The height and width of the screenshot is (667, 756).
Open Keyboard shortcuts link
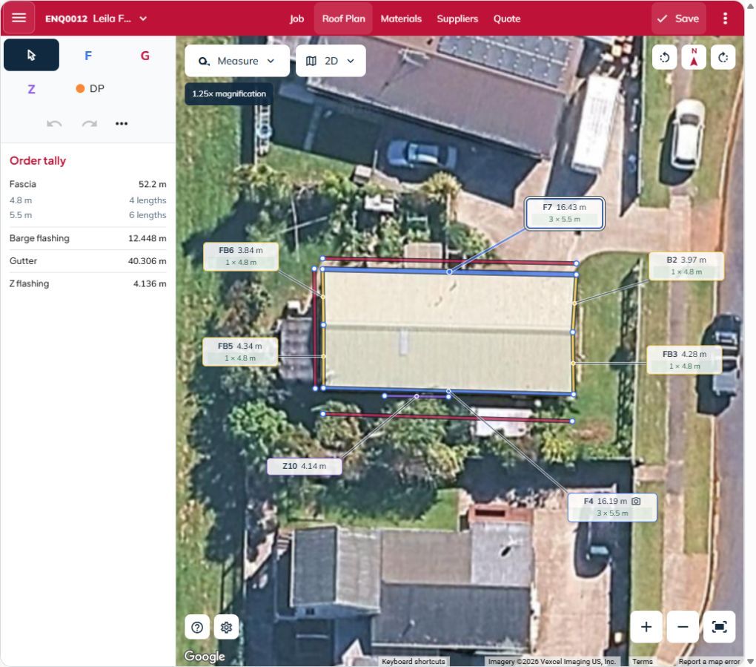(x=413, y=661)
